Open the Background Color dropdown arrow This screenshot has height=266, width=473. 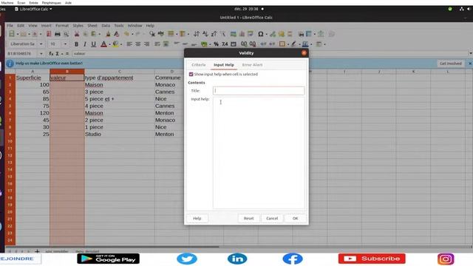pos(121,44)
